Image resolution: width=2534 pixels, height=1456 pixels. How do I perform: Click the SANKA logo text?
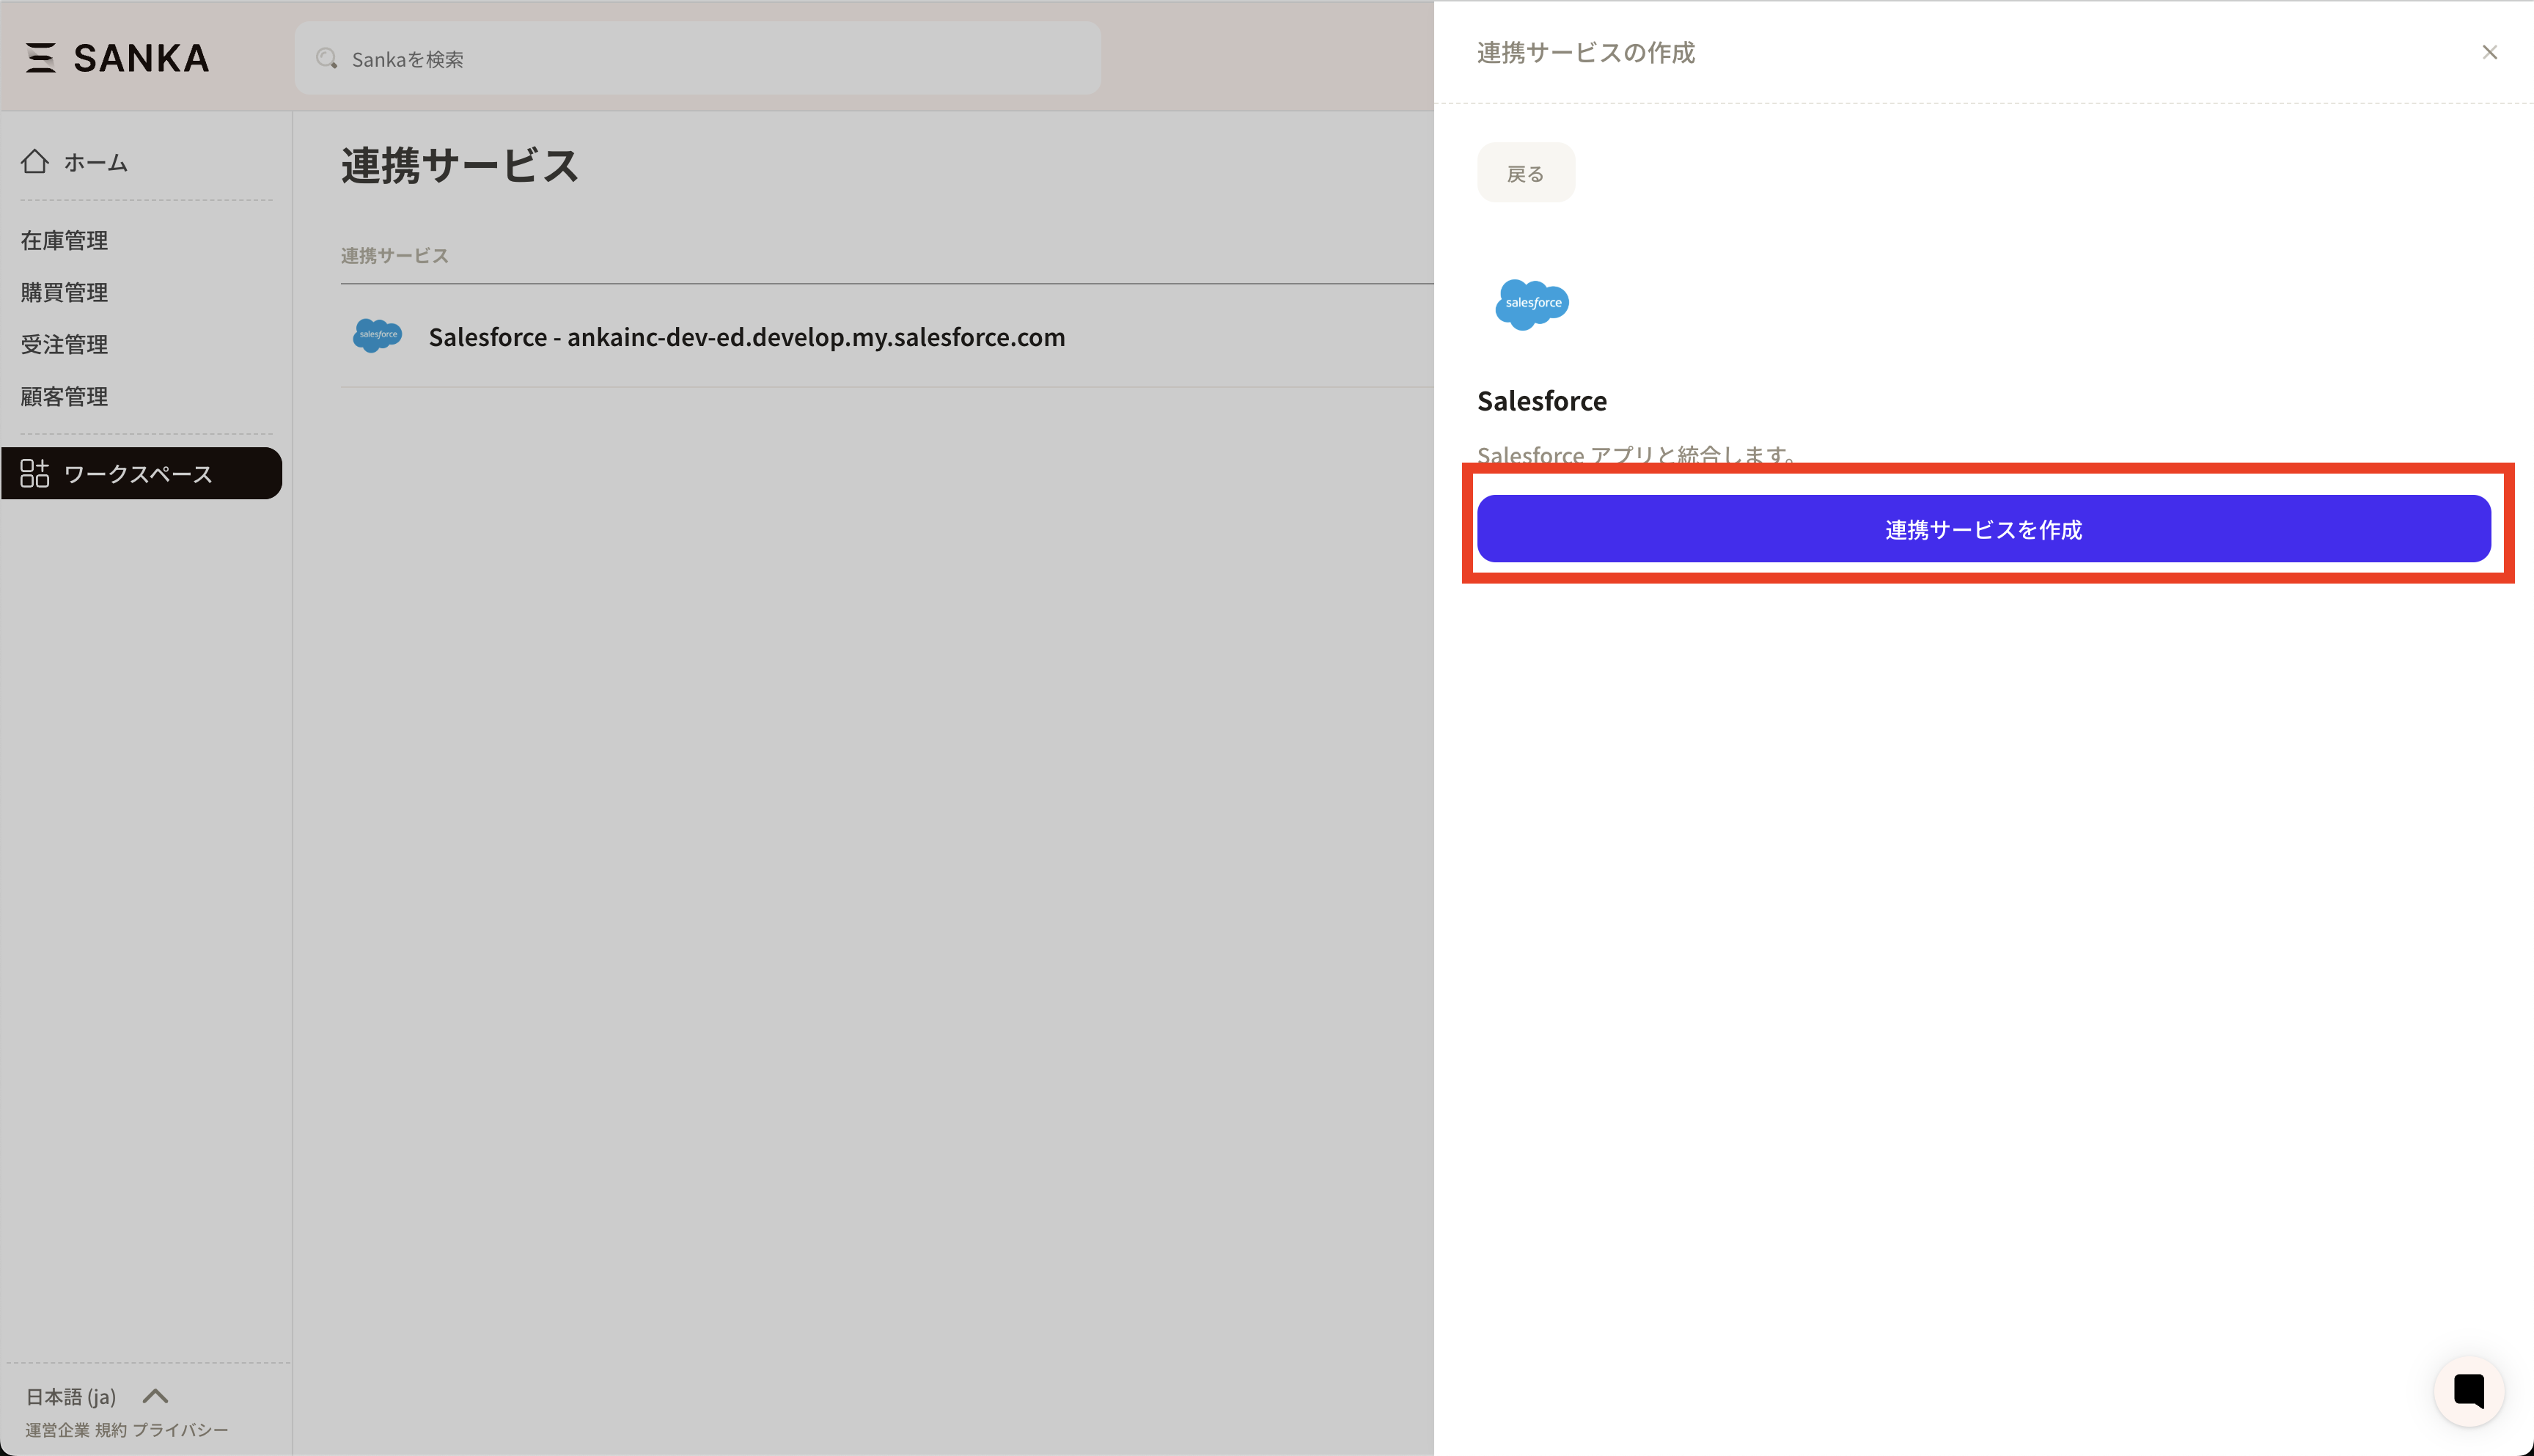[141, 58]
